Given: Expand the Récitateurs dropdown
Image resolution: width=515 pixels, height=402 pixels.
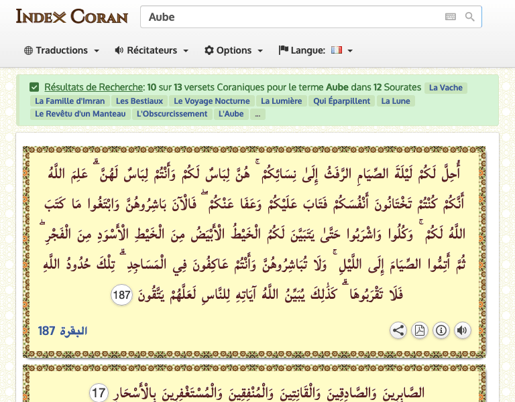Looking at the screenshot, I should (152, 50).
